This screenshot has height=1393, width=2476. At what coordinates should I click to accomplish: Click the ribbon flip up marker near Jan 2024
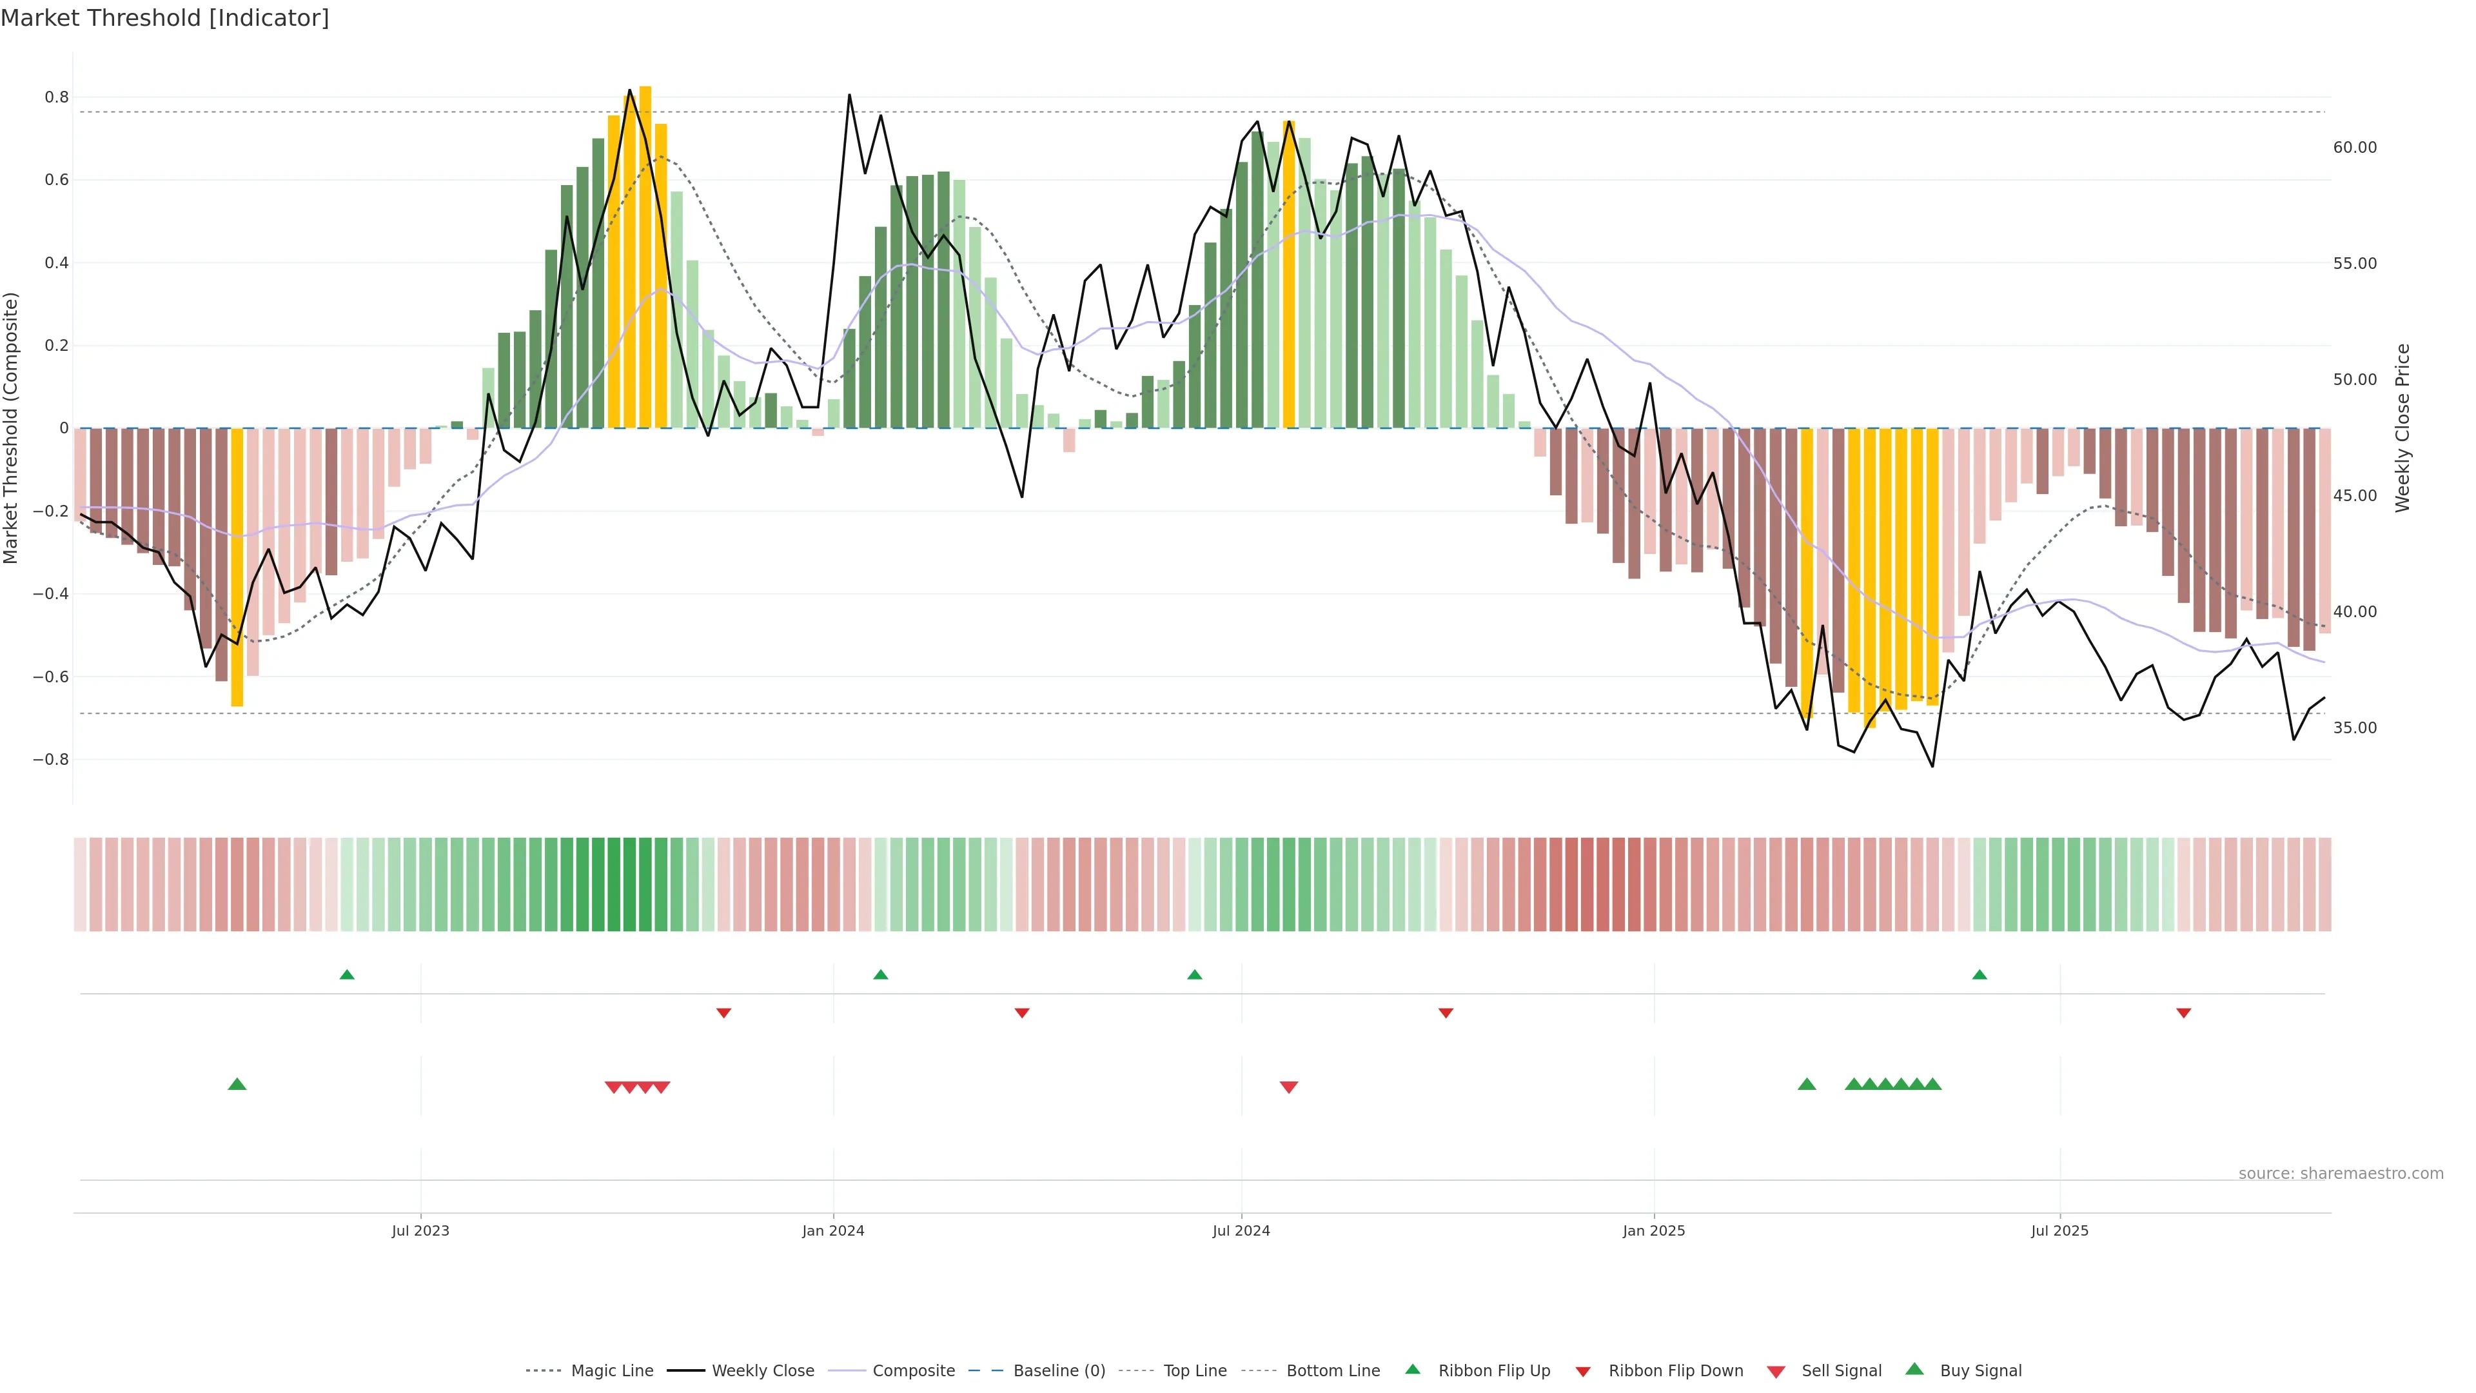[x=880, y=975]
